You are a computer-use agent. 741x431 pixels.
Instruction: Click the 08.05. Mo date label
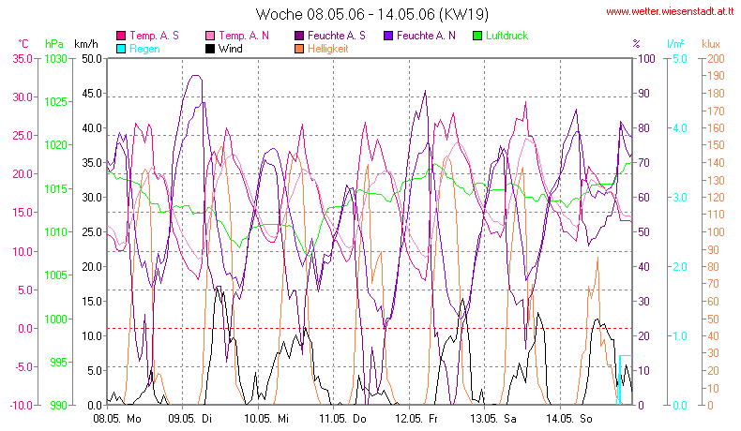point(117,418)
